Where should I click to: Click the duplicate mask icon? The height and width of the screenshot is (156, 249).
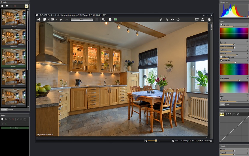pyautogui.click(x=6, y=119)
